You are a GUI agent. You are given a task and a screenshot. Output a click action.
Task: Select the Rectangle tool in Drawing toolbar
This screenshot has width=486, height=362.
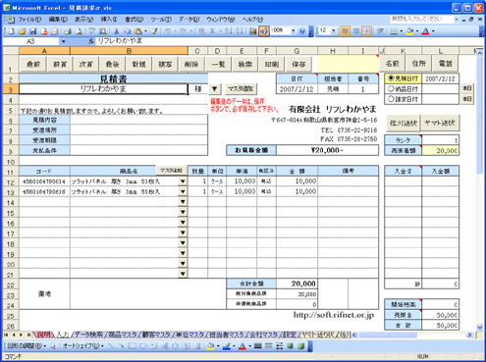[133, 345]
